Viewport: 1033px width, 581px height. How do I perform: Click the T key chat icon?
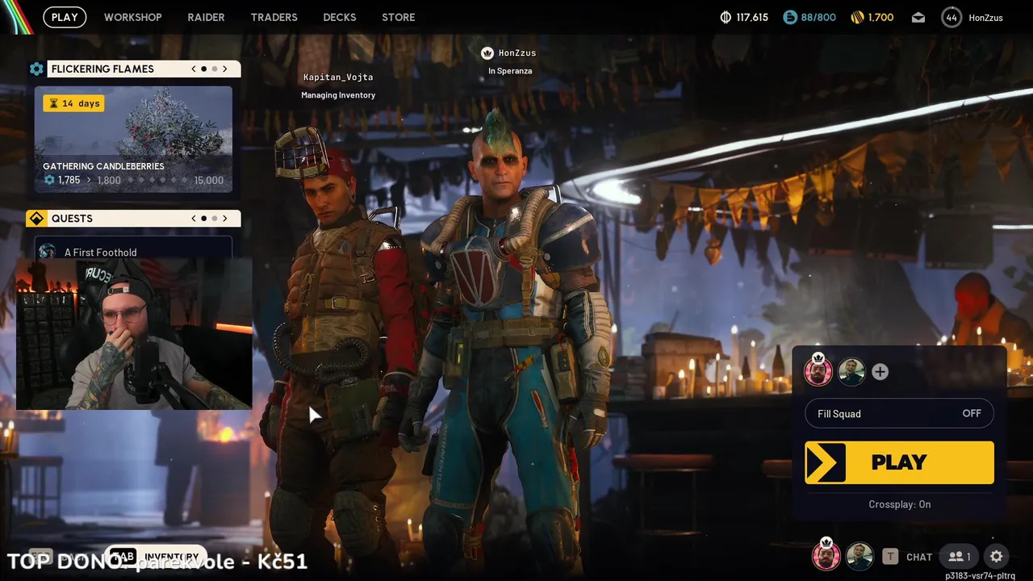click(889, 556)
